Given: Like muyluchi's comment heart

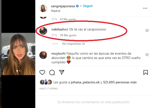Looking at the screenshot, I should point(147,55).
